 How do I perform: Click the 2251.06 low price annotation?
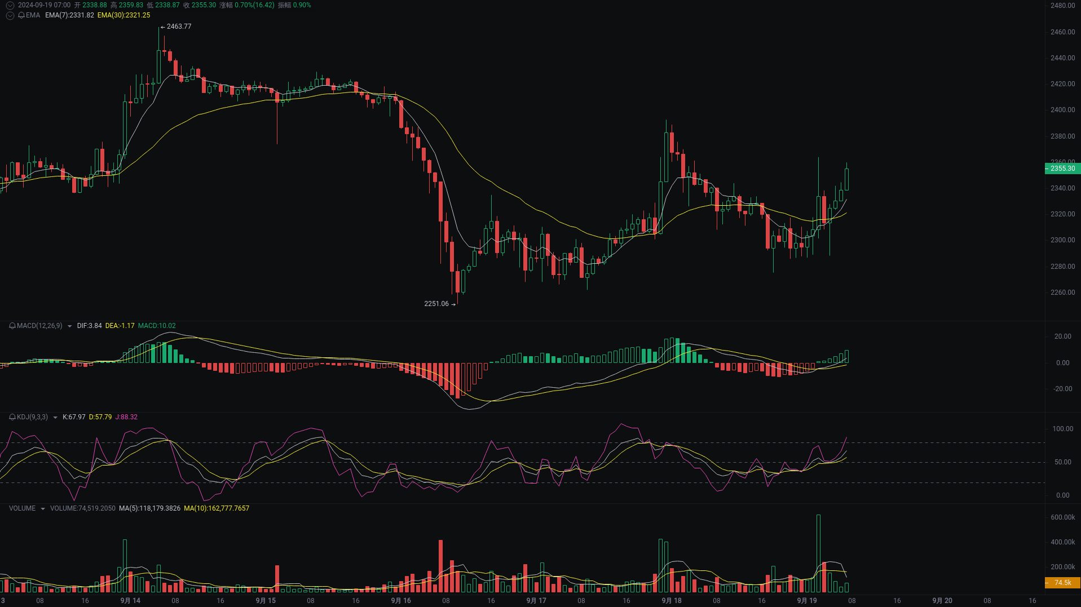pyautogui.click(x=436, y=304)
